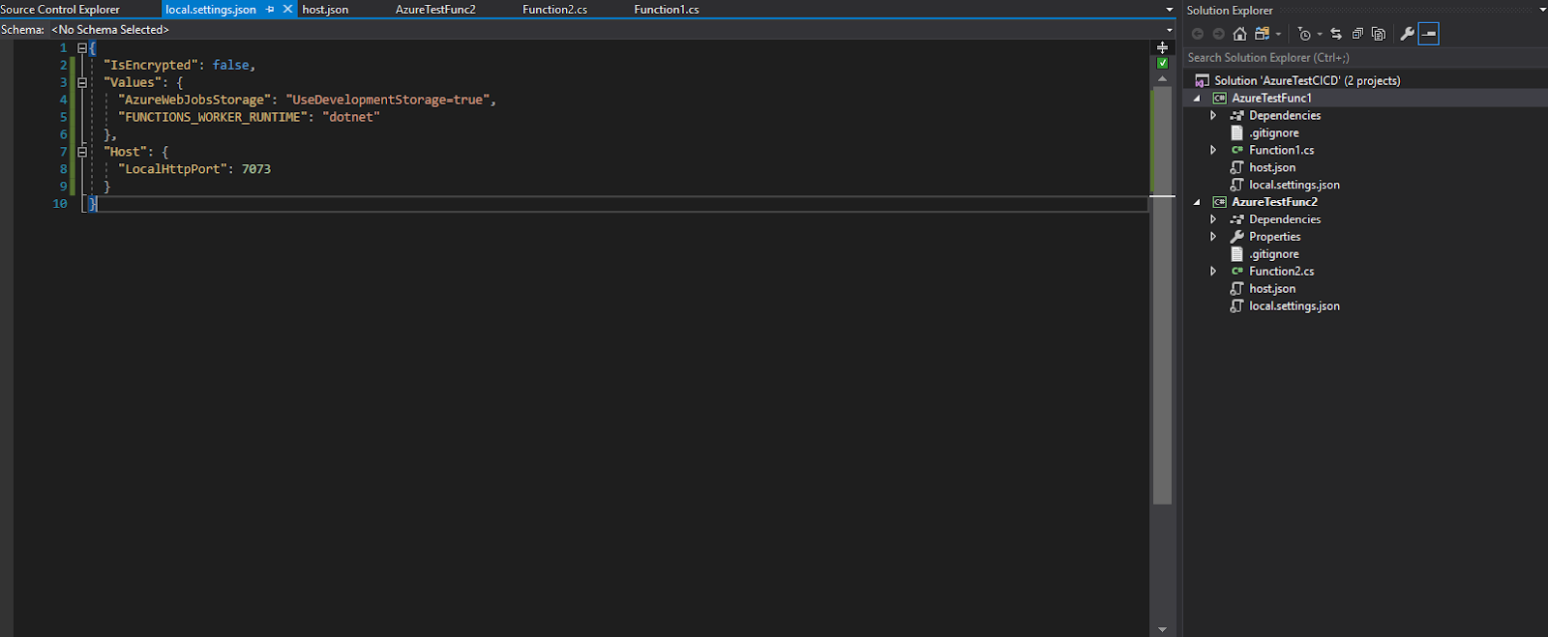1548x637 pixels.
Task: Open dropdown arrow next to Pending Changes Filter
Action: 1320,34
